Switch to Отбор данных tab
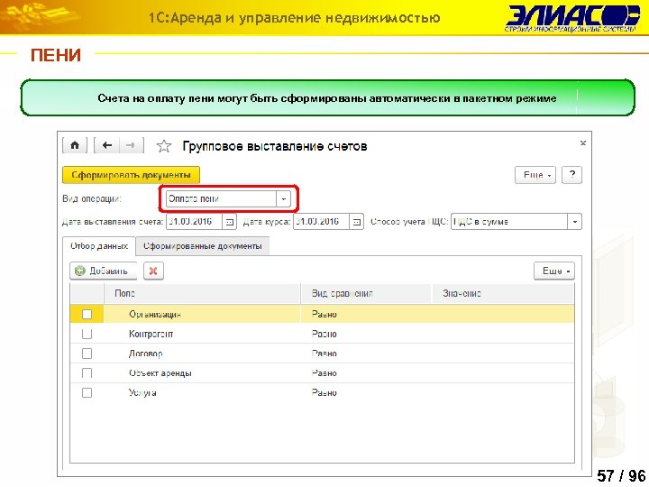The width and height of the screenshot is (649, 487). coord(99,246)
